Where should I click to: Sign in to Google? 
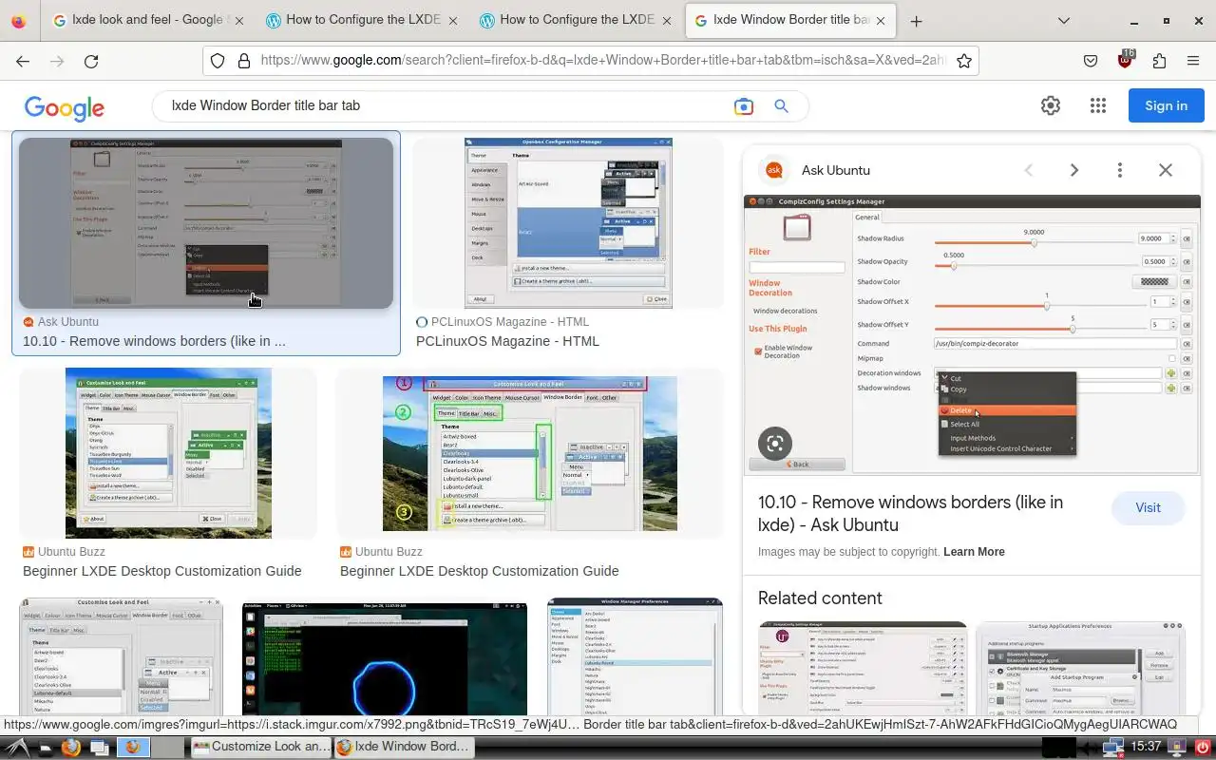coord(1166,105)
